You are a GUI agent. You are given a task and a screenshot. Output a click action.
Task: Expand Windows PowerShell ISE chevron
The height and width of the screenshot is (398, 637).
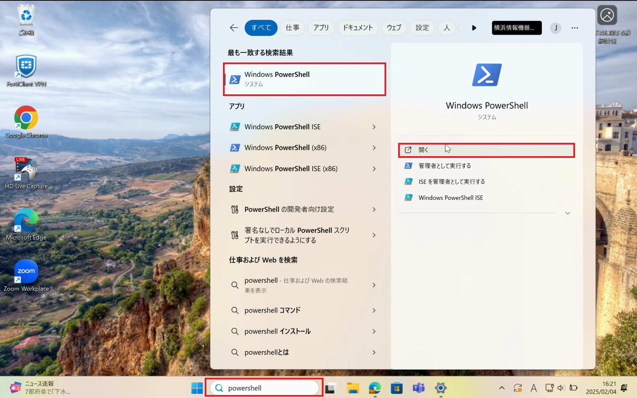point(374,127)
